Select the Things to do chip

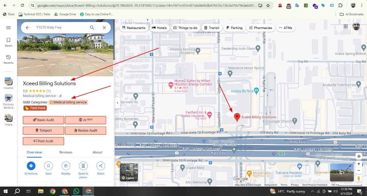(x=185, y=28)
